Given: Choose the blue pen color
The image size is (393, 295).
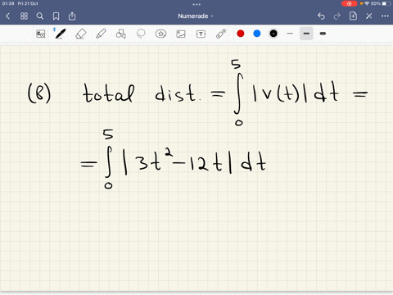Looking at the screenshot, I should 257,34.
